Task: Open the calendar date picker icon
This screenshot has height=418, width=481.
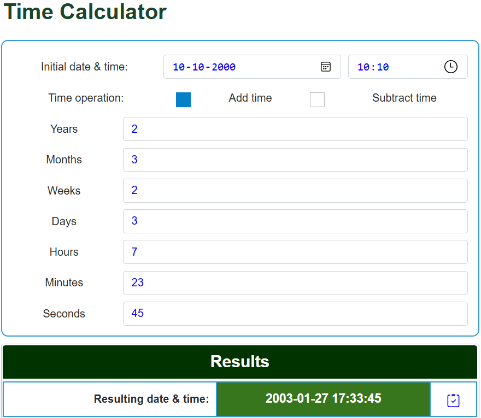Action: point(325,67)
